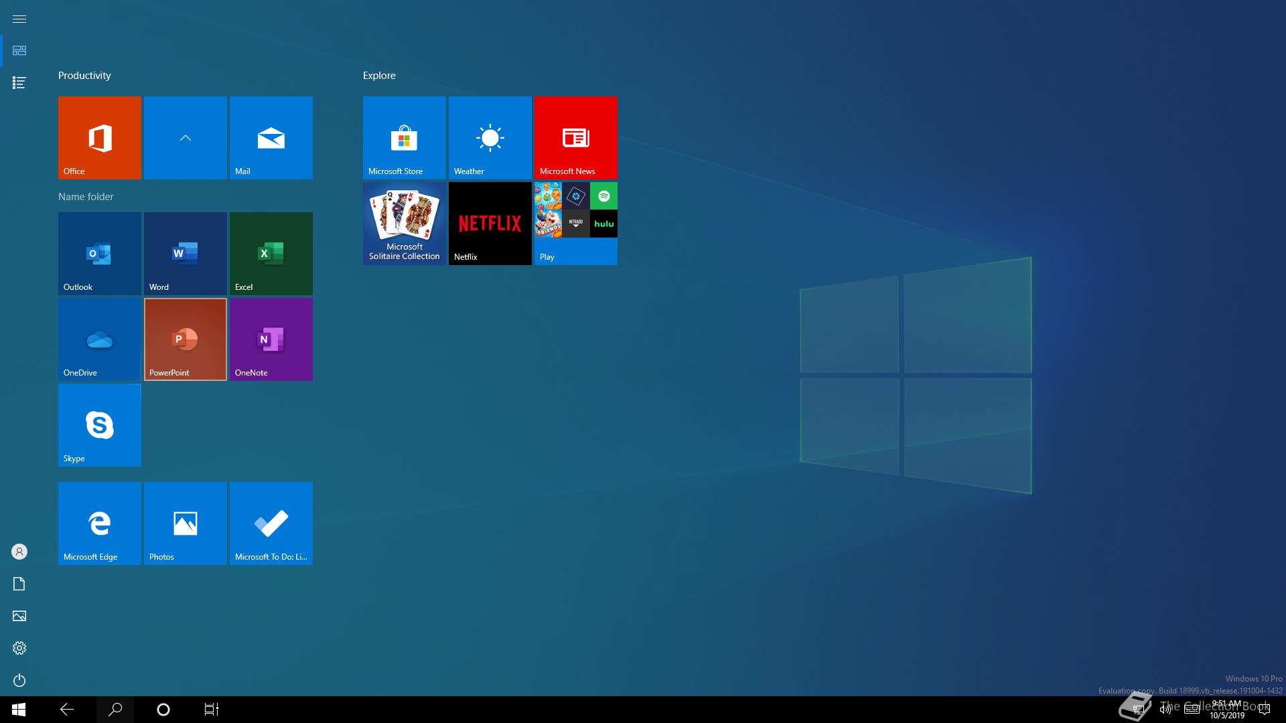Screen dimensions: 1286x723
Task: Open the Microsoft Edge tile
Action: [100, 524]
